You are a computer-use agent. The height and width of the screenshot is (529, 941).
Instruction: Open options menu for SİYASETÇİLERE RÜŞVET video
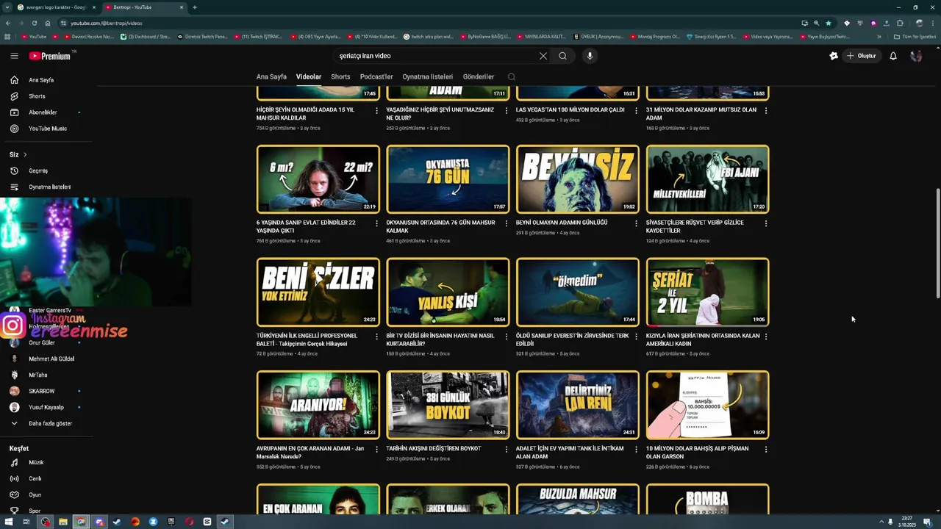tap(766, 223)
